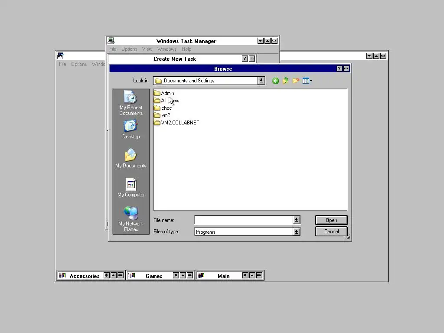The width and height of the screenshot is (444, 333).
Task: Click the Browse dialog help button
Action: point(339,69)
